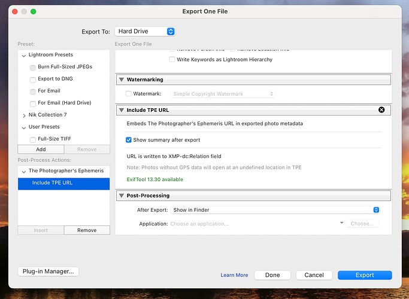Screen dimensions: 409x299
Task: Open the Application chooser dropdown arrow
Action: pos(341,223)
